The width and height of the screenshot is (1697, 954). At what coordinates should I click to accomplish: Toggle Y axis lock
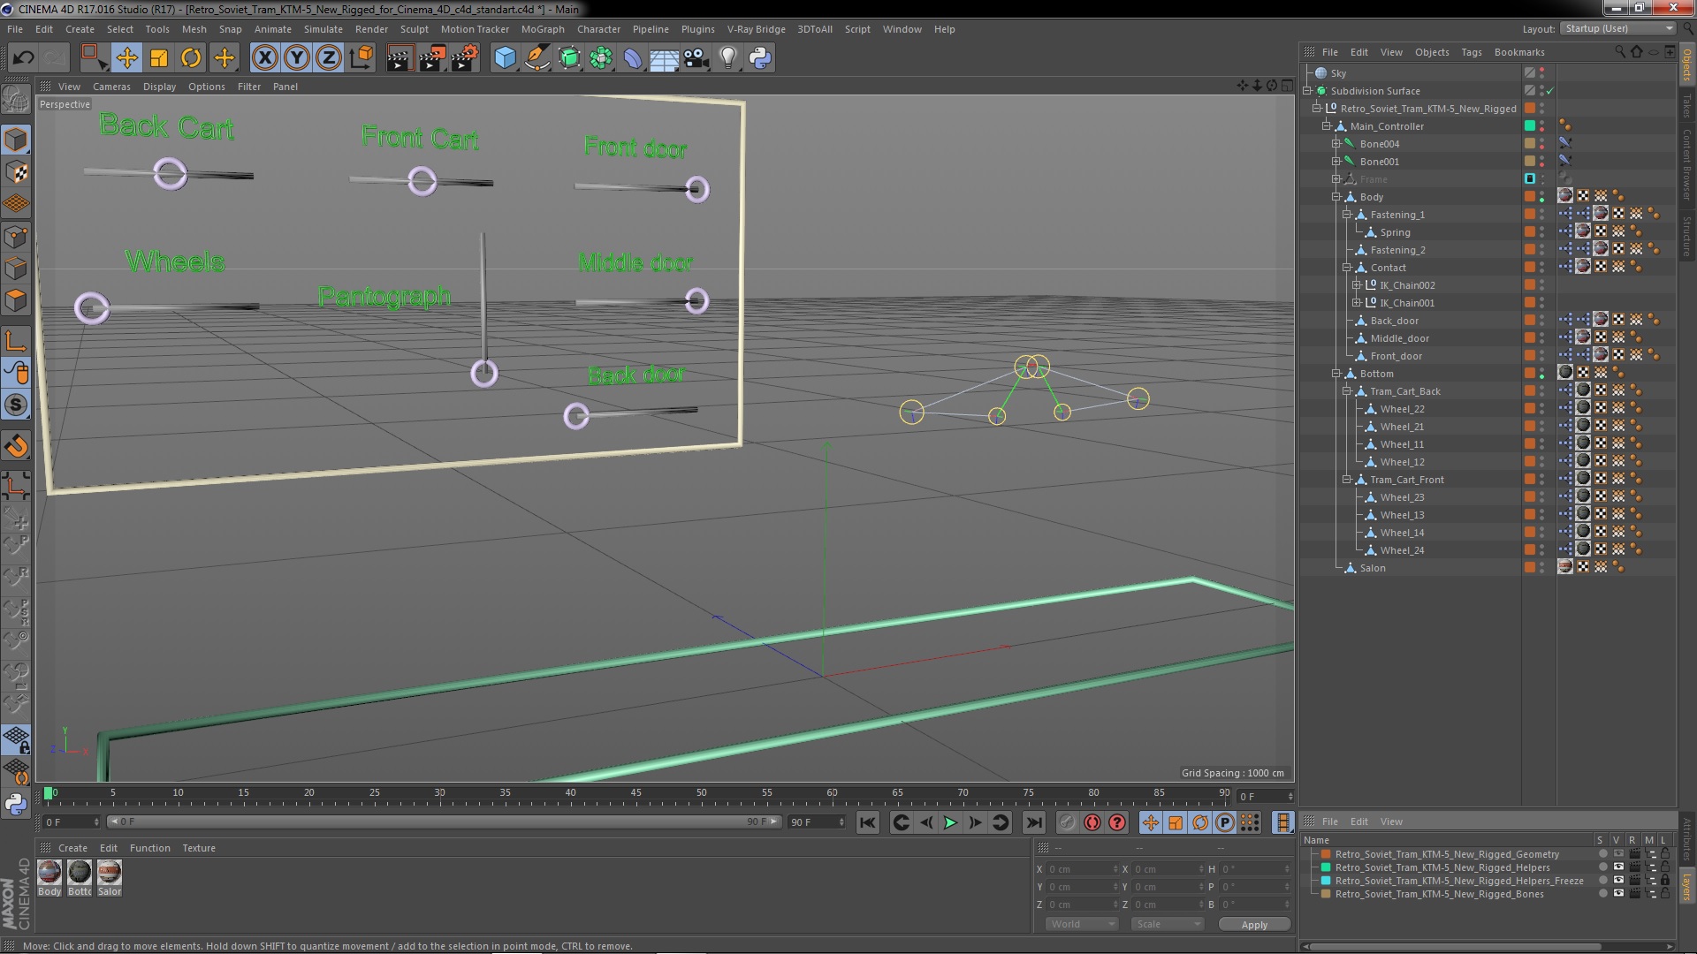pos(297,58)
